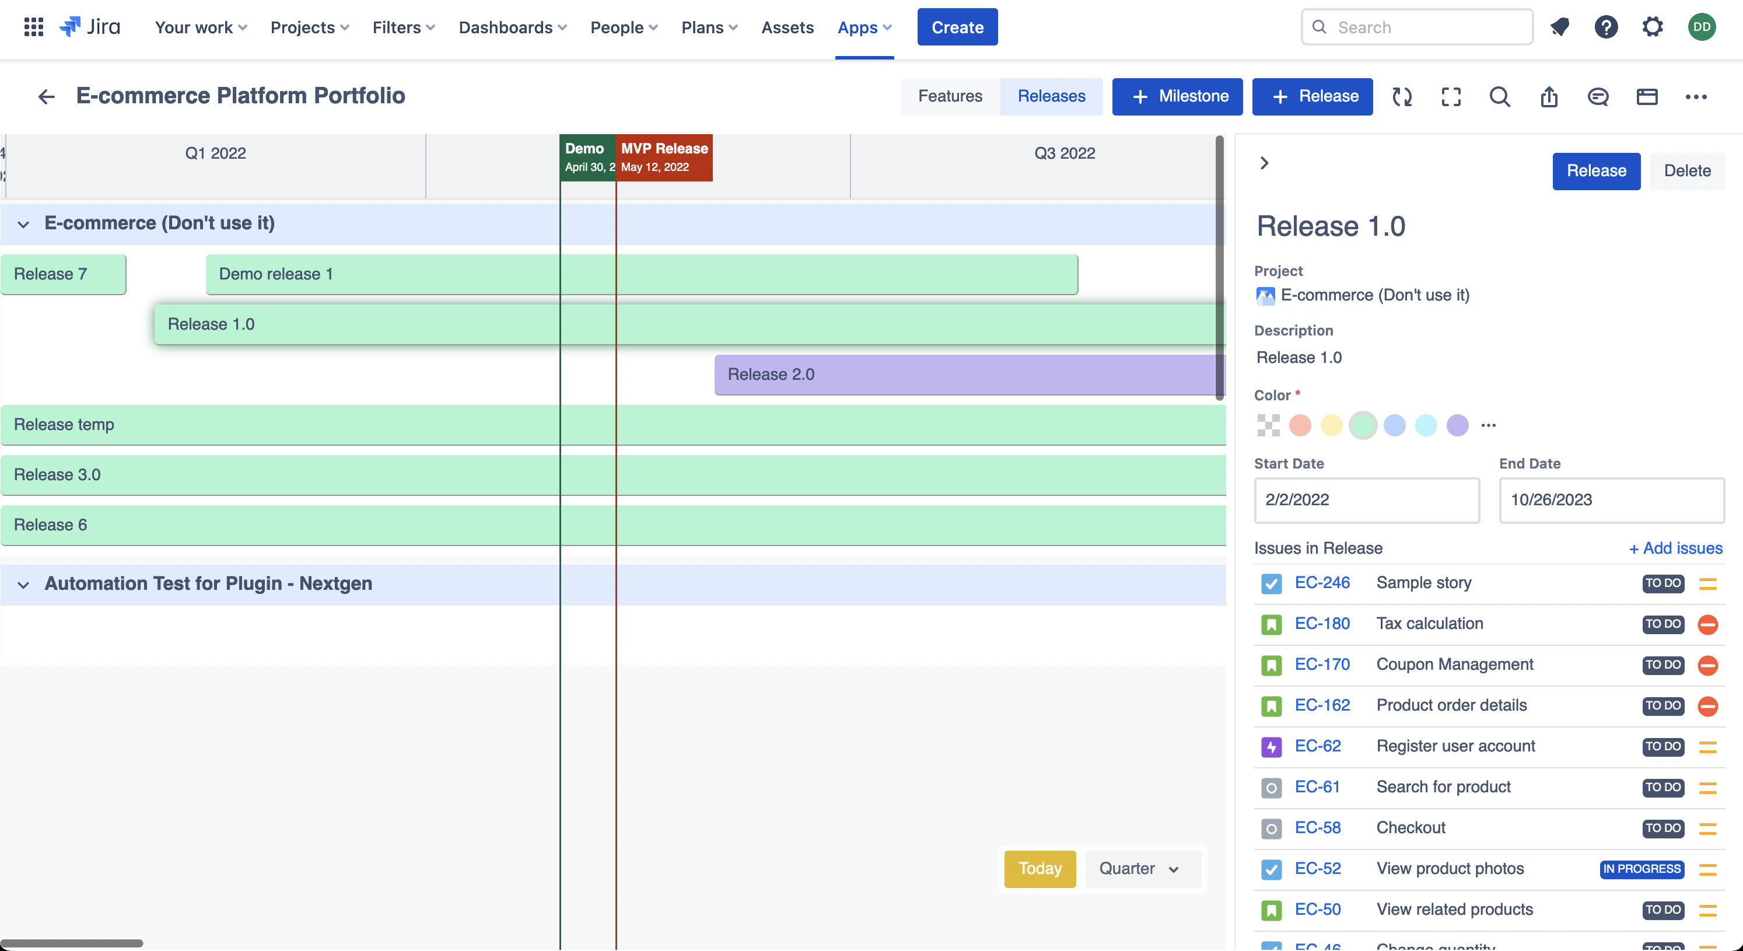
Task: Collapse E-commerce (Don't use it) group
Action: pyautogui.click(x=24, y=224)
